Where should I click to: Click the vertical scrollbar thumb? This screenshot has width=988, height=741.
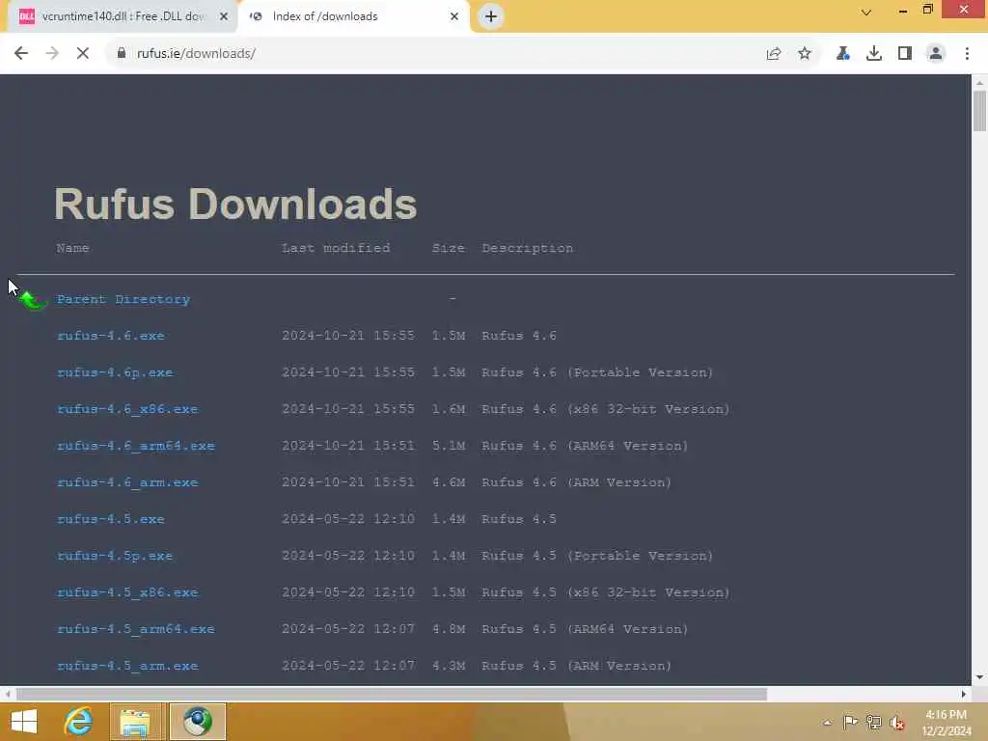pos(979,111)
